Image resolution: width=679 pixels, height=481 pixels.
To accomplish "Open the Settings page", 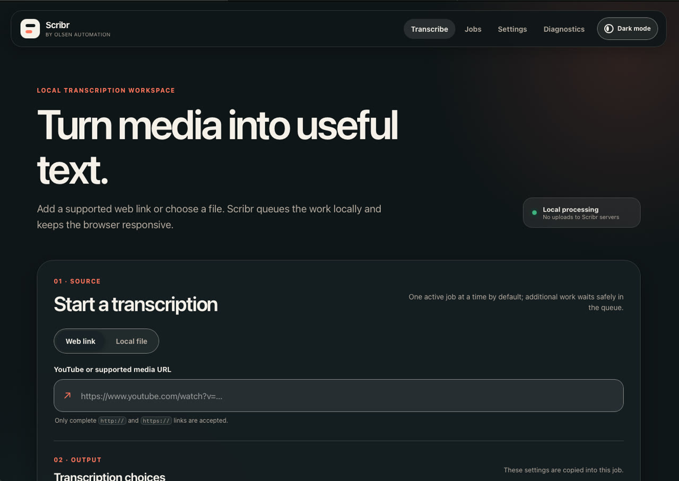I will coord(512,29).
